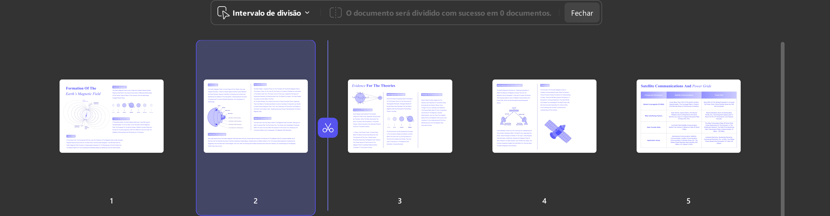Click page number label 3

coord(400,201)
